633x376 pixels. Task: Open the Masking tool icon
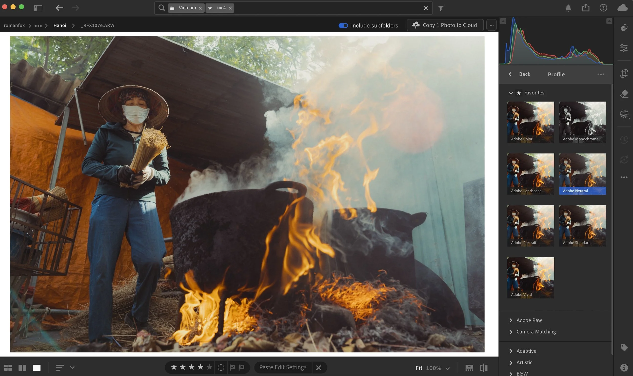[624, 114]
